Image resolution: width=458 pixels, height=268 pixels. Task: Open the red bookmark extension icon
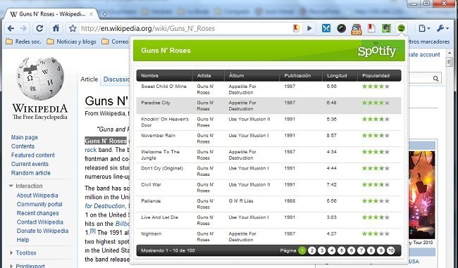371,28
